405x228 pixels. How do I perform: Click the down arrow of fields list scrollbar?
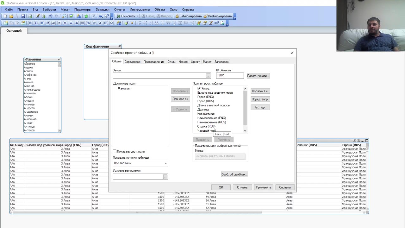tap(245, 130)
